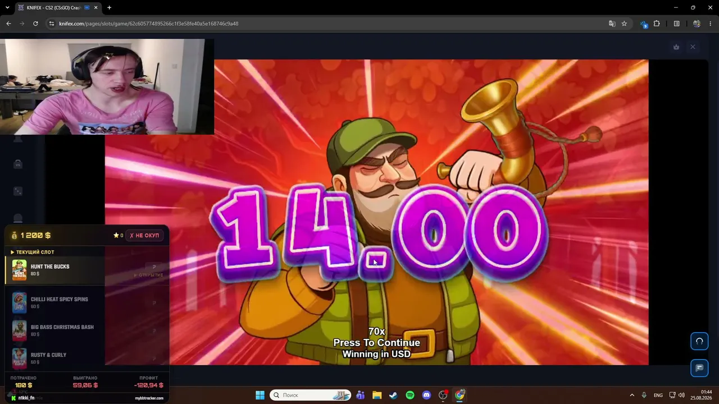
Task: Open Steam from the taskbar
Action: coord(393,395)
